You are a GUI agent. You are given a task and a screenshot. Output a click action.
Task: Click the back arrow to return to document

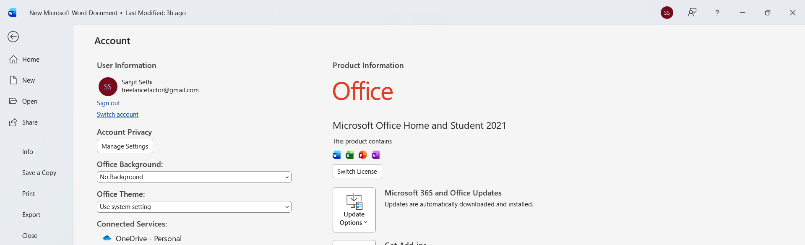(13, 37)
